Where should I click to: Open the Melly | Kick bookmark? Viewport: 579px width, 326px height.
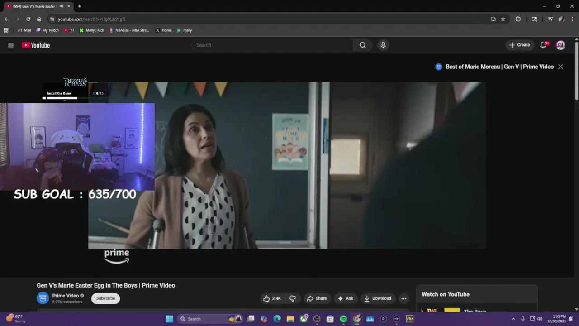92,30
